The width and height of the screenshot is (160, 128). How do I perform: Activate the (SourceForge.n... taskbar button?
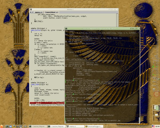tap(94, 126)
